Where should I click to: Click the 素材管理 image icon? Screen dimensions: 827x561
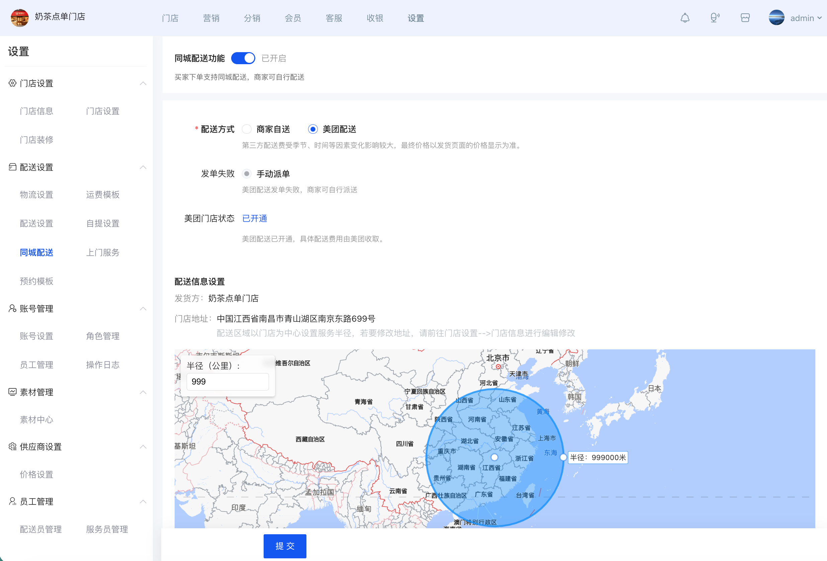12,392
